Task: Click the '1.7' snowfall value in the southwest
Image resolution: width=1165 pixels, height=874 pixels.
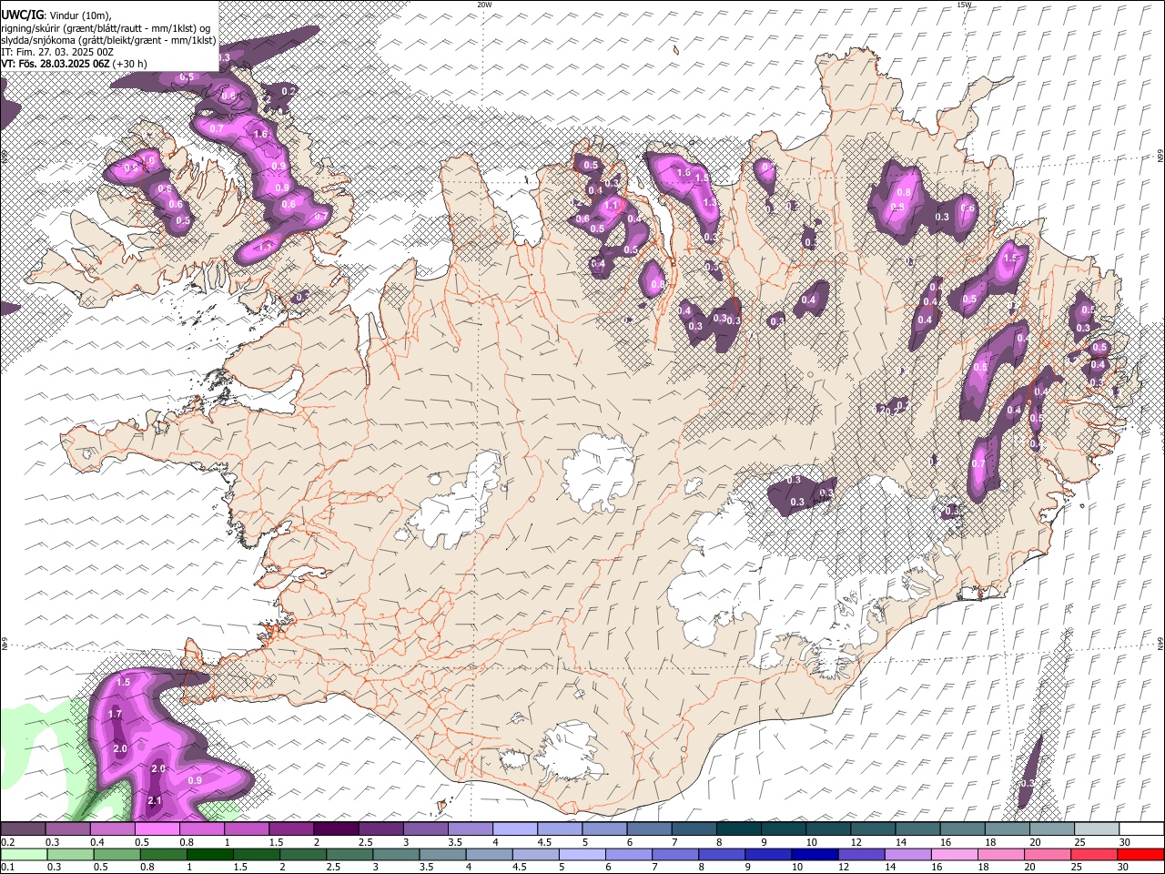Action: [x=115, y=715]
